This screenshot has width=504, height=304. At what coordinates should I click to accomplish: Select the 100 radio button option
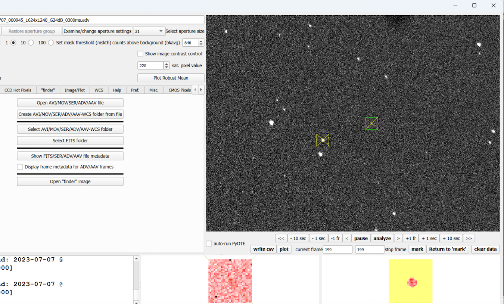(51, 43)
